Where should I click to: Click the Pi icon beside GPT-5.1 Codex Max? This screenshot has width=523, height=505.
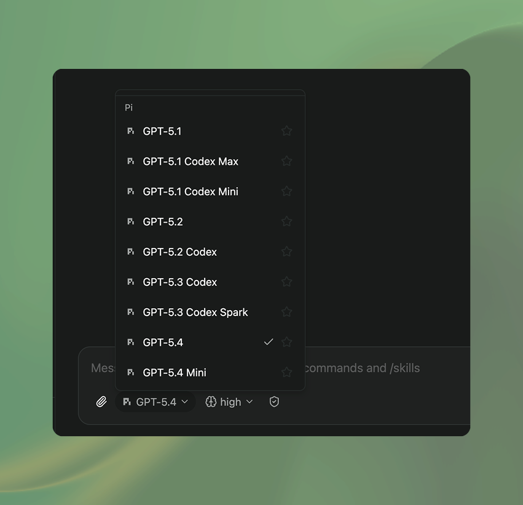click(x=131, y=161)
